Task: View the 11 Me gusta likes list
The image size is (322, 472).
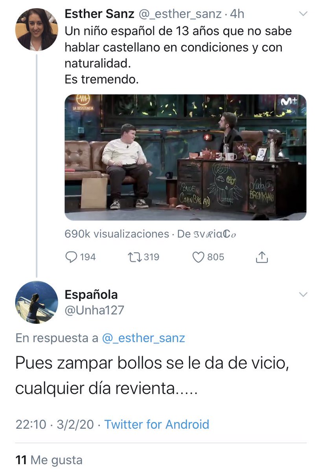Action: pyautogui.click(x=49, y=460)
